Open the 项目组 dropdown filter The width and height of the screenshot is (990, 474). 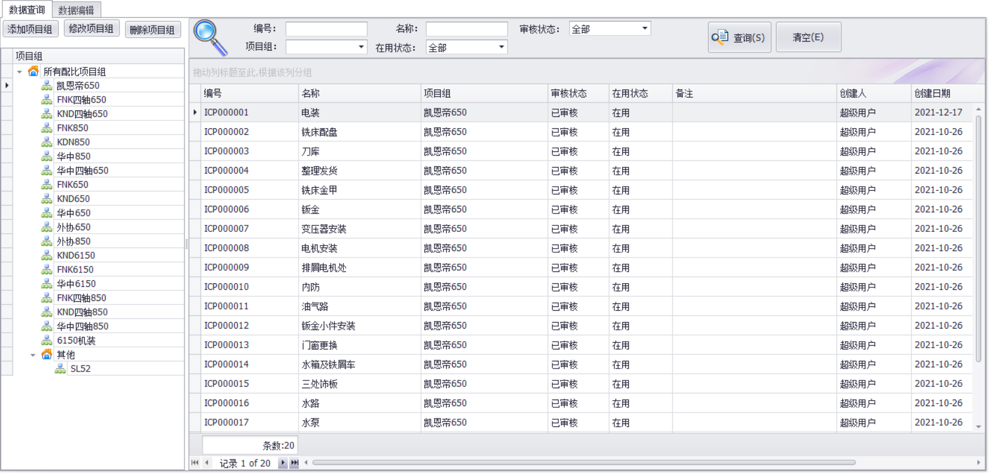(361, 47)
